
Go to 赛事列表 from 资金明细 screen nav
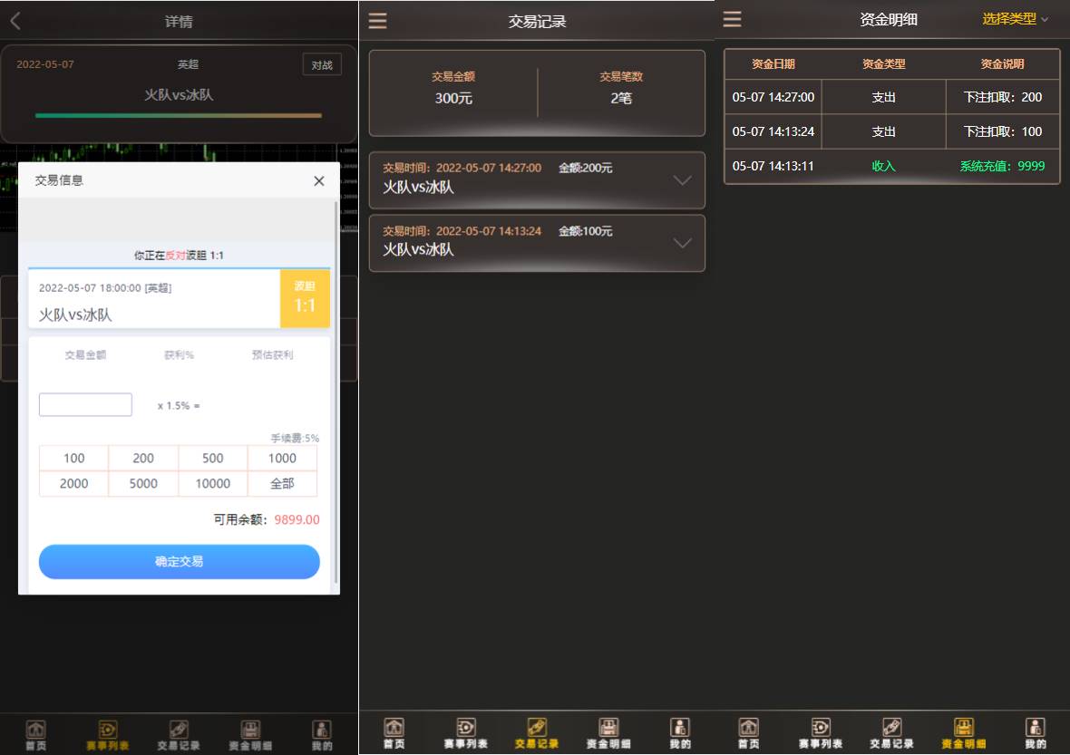(821, 734)
